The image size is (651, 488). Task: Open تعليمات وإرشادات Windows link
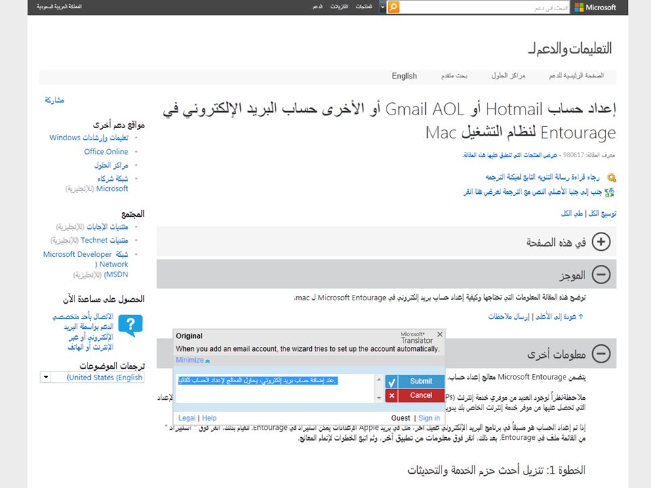(89, 138)
